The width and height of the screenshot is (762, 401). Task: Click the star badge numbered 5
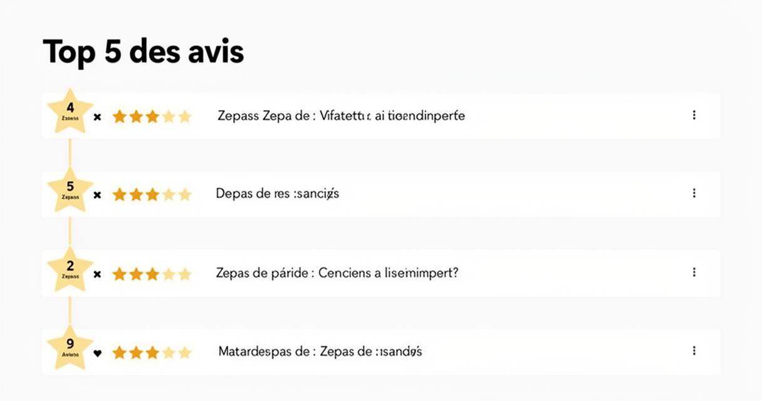pyautogui.click(x=70, y=190)
